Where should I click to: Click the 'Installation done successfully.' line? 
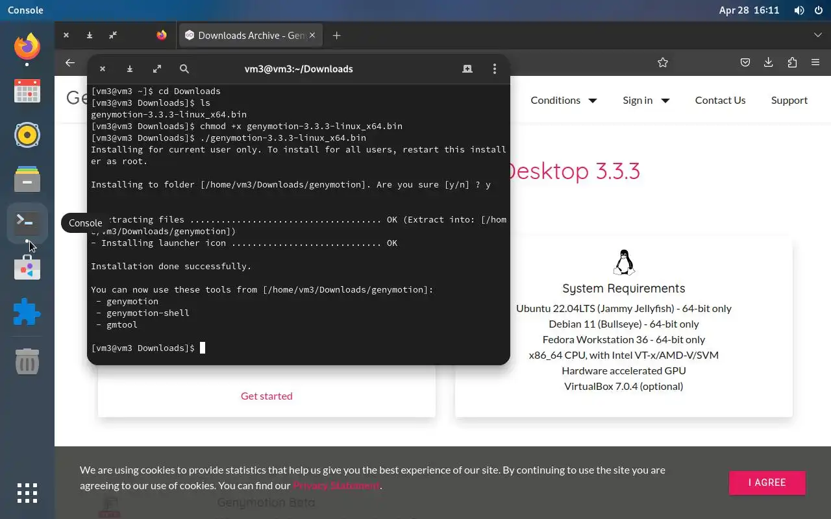[171, 266]
